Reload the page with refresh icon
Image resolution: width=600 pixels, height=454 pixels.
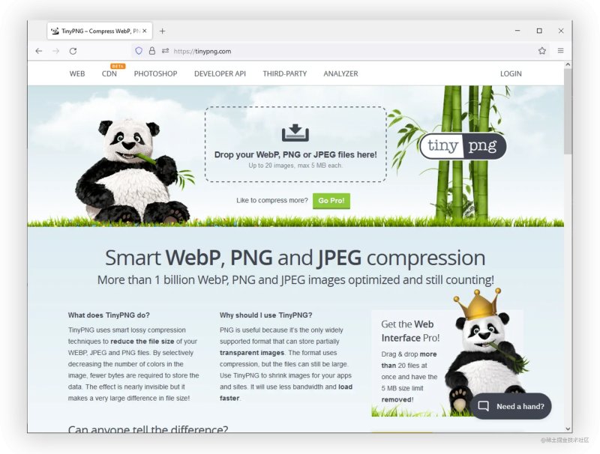coord(73,51)
